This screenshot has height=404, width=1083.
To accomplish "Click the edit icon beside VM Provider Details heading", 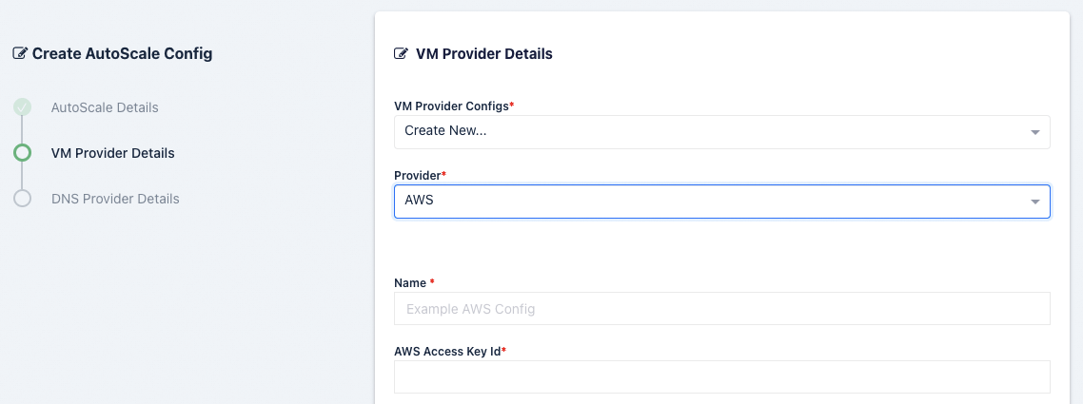I will [x=402, y=54].
